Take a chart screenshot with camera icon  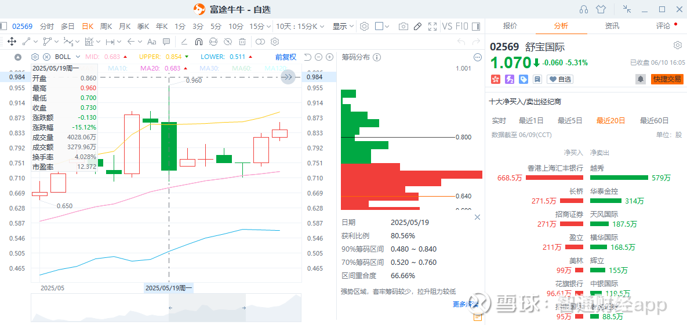[403, 26]
